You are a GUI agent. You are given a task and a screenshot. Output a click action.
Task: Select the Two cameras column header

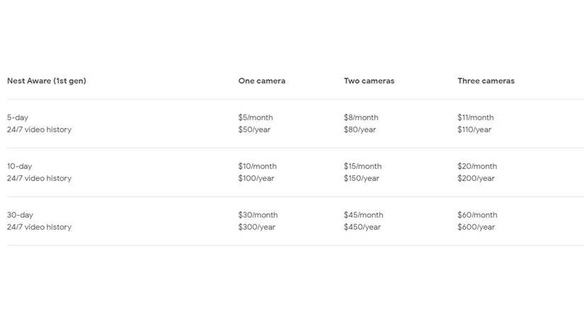pyautogui.click(x=369, y=81)
